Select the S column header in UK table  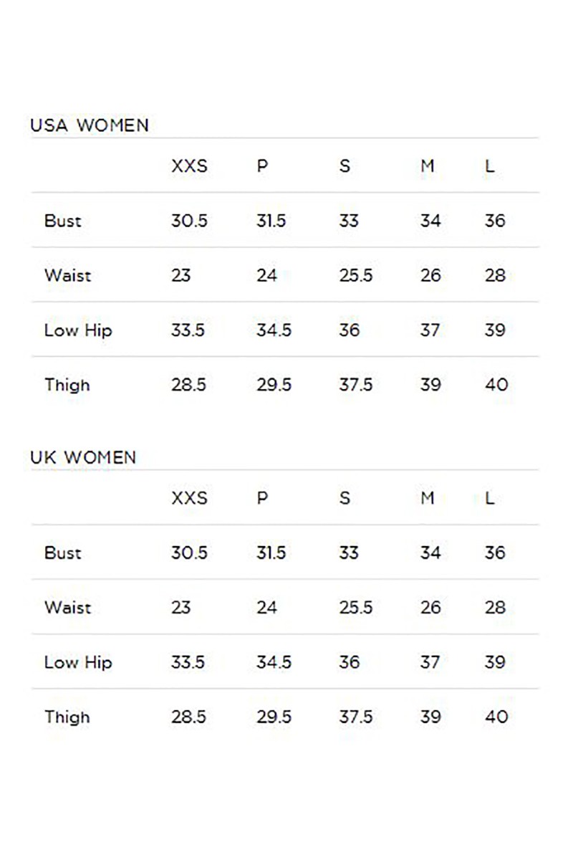pyautogui.click(x=345, y=498)
